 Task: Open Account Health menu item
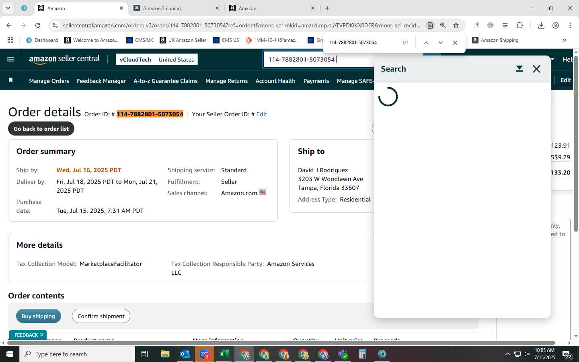275,81
